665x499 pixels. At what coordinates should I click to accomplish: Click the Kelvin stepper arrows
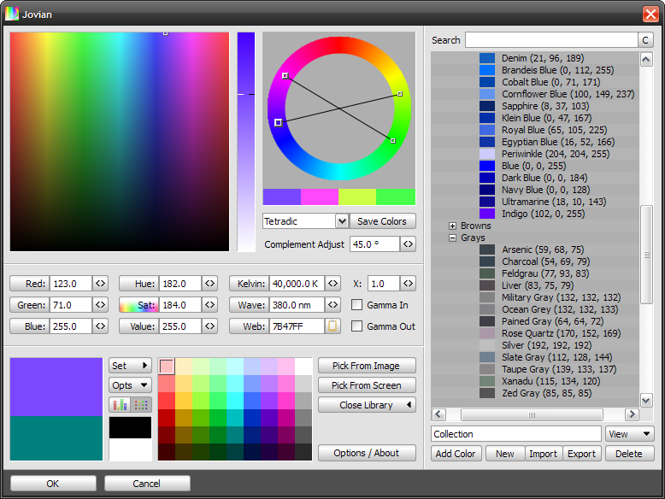click(x=332, y=283)
